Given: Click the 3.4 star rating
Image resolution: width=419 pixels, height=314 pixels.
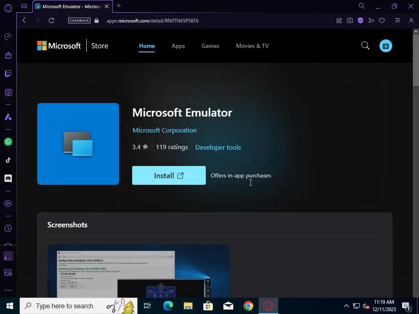Looking at the screenshot, I should point(140,147).
